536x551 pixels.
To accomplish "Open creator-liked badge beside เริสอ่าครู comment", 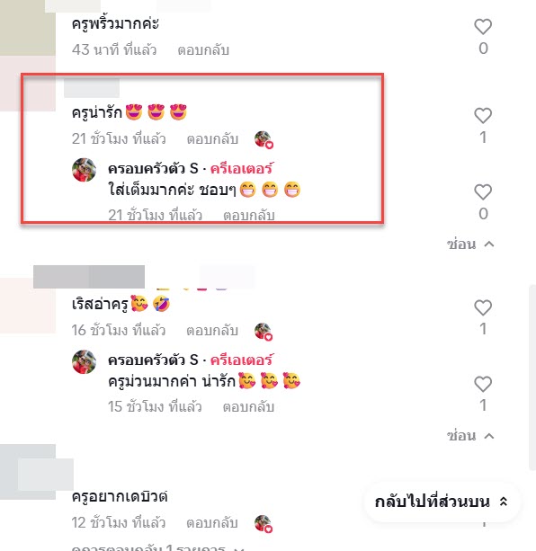I will point(264,332).
